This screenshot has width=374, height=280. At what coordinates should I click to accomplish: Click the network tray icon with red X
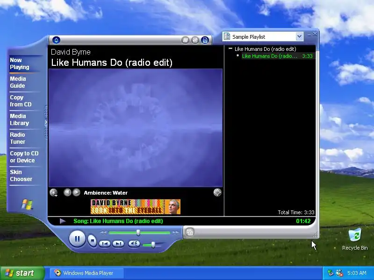click(339, 273)
